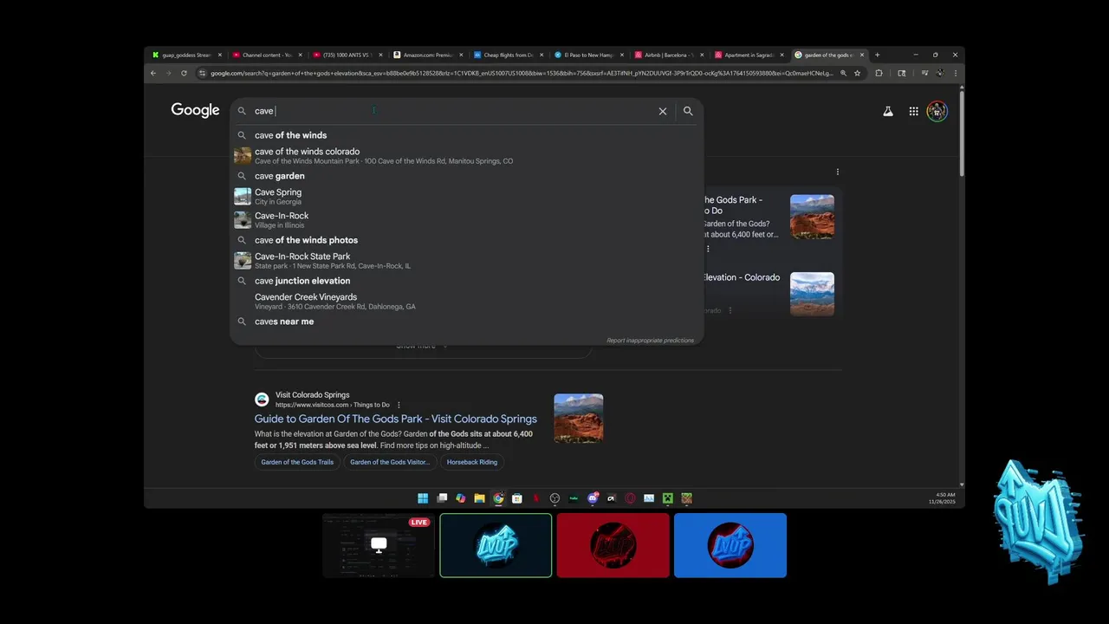The height and width of the screenshot is (624, 1109).
Task: Open a new tab with the plus button
Action: tap(877, 55)
